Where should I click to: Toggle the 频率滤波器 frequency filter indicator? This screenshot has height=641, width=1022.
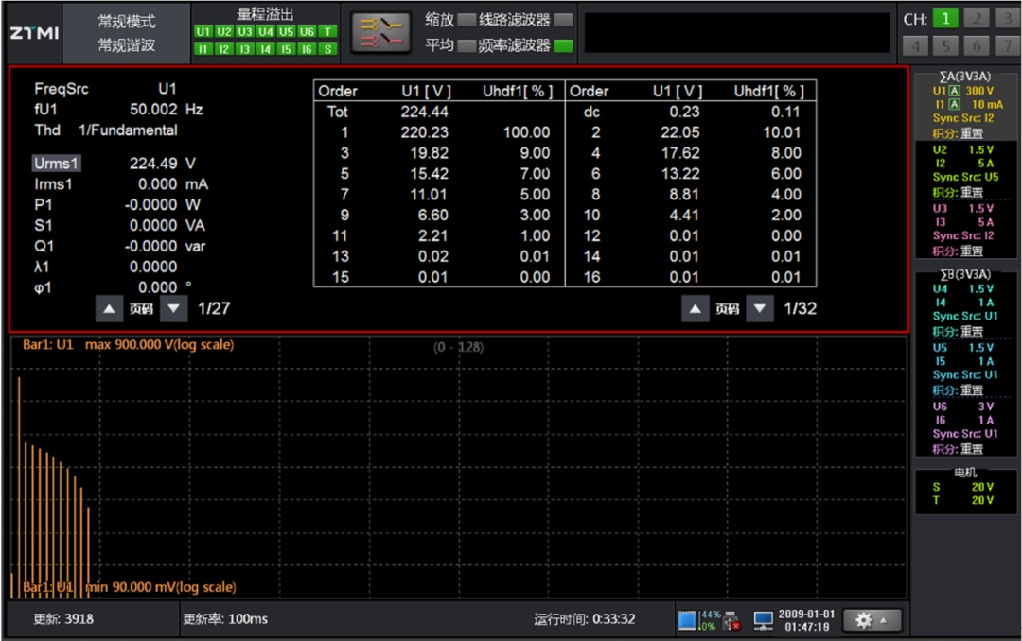563,45
